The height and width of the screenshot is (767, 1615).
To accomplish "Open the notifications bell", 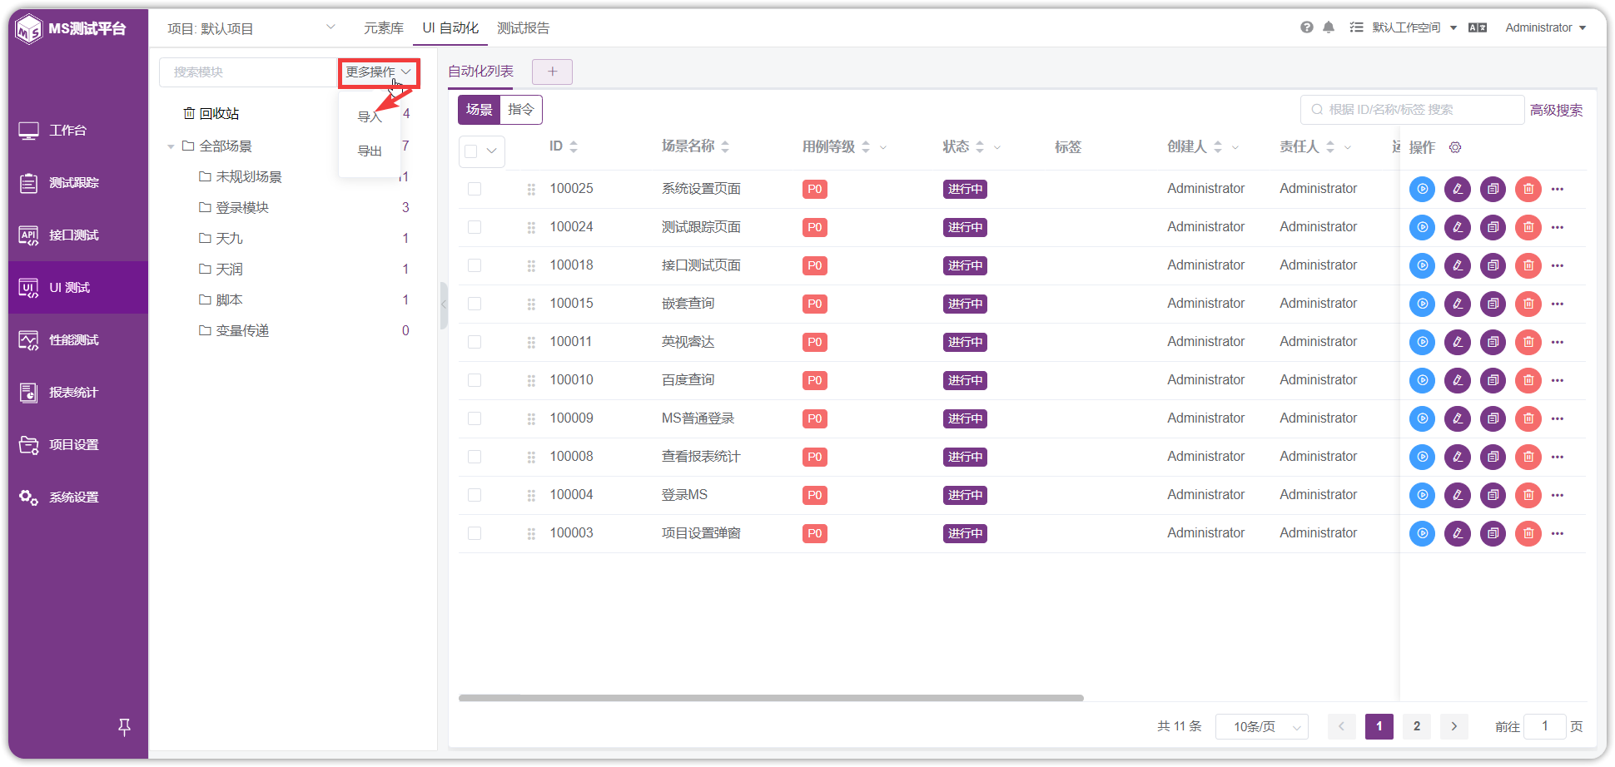I will (1329, 27).
